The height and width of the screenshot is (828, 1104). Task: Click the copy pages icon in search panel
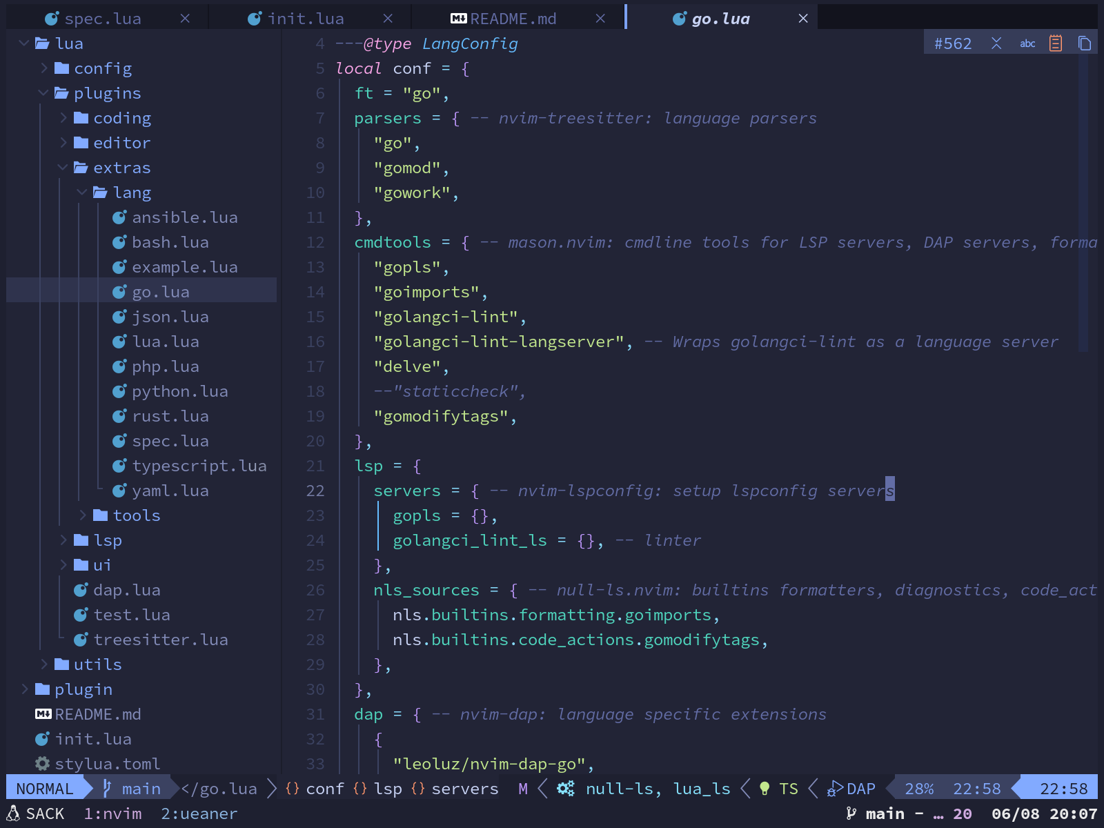(x=1085, y=43)
